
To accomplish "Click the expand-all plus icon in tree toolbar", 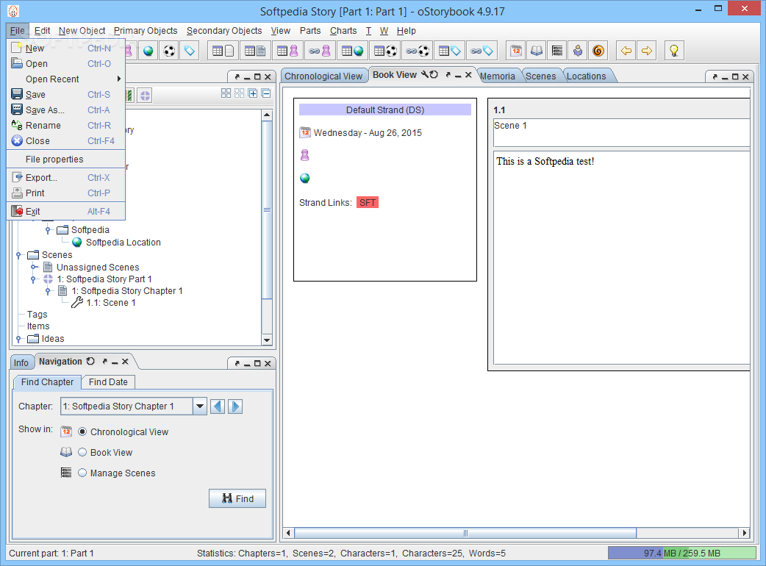I will [x=253, y=93].
